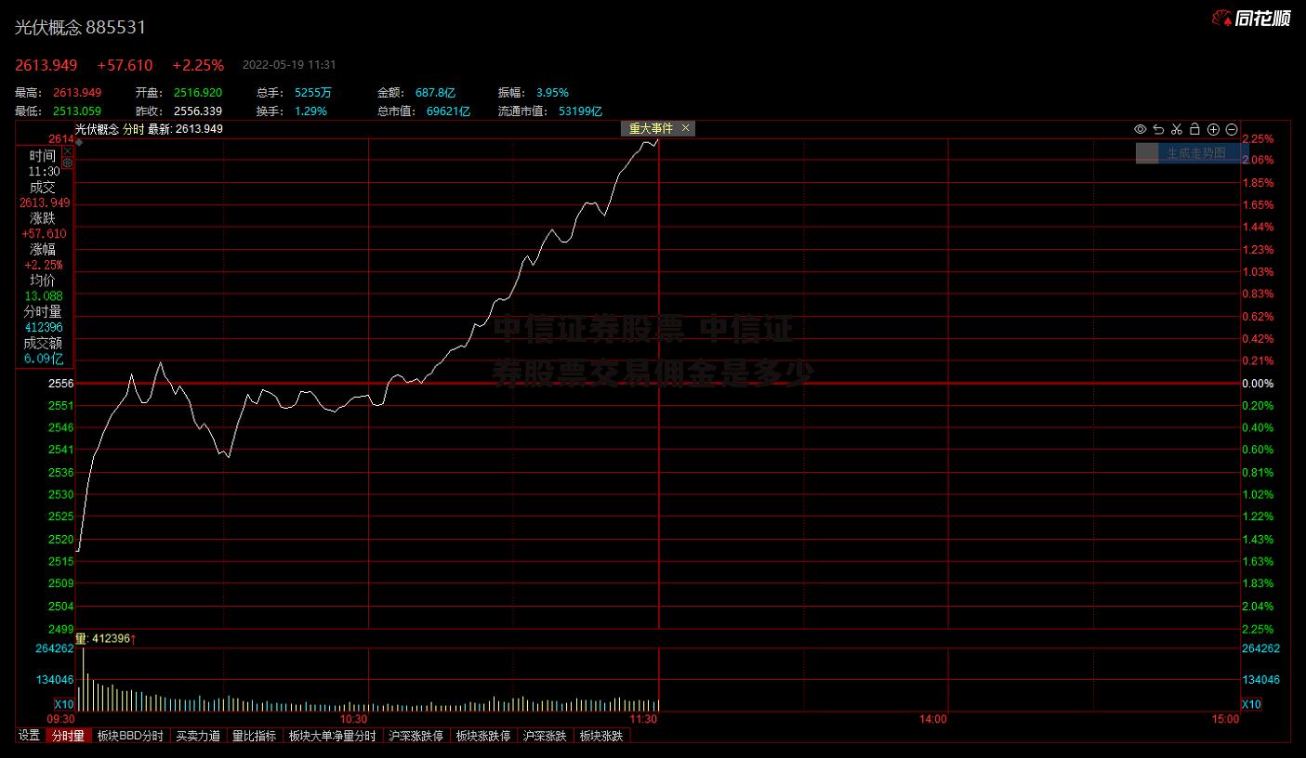Click the +57.610 change value
Image resolution: width=1306 pixels, height=758 pixels.
(125, 65)
